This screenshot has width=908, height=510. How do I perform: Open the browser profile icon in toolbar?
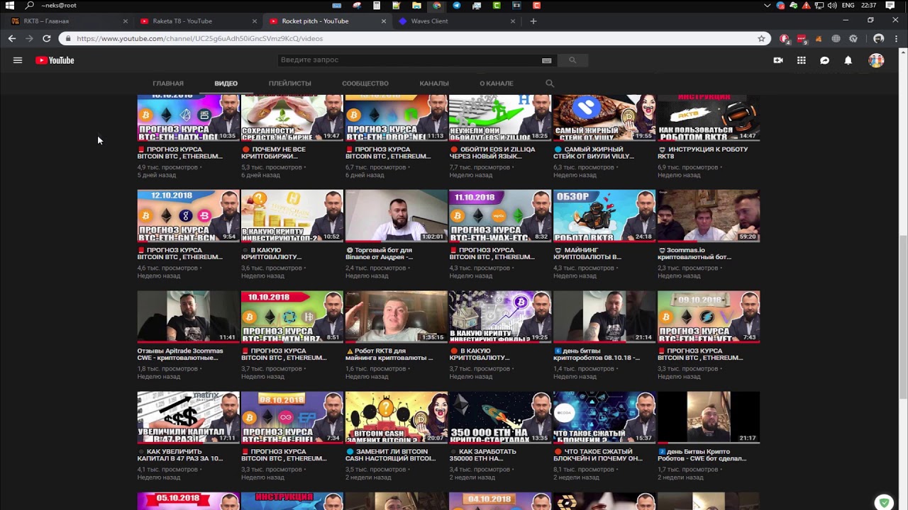pyautogui.click(x=879, y=38)
